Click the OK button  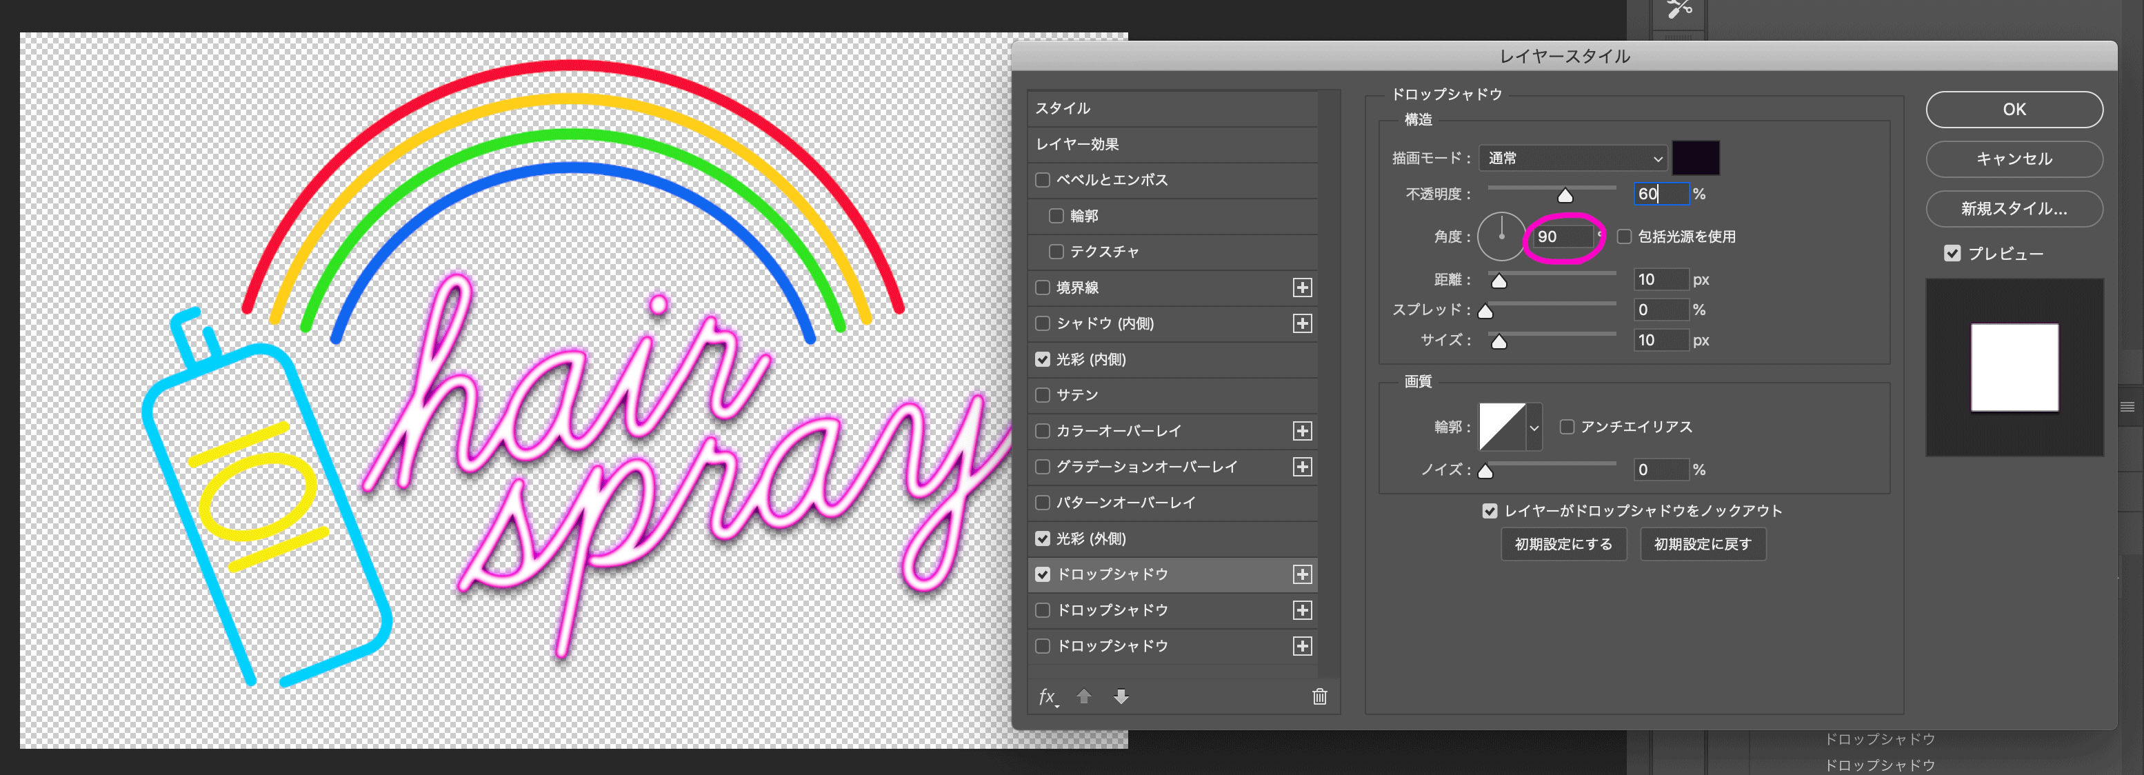pyautogui.click(x=2014, y=110)
